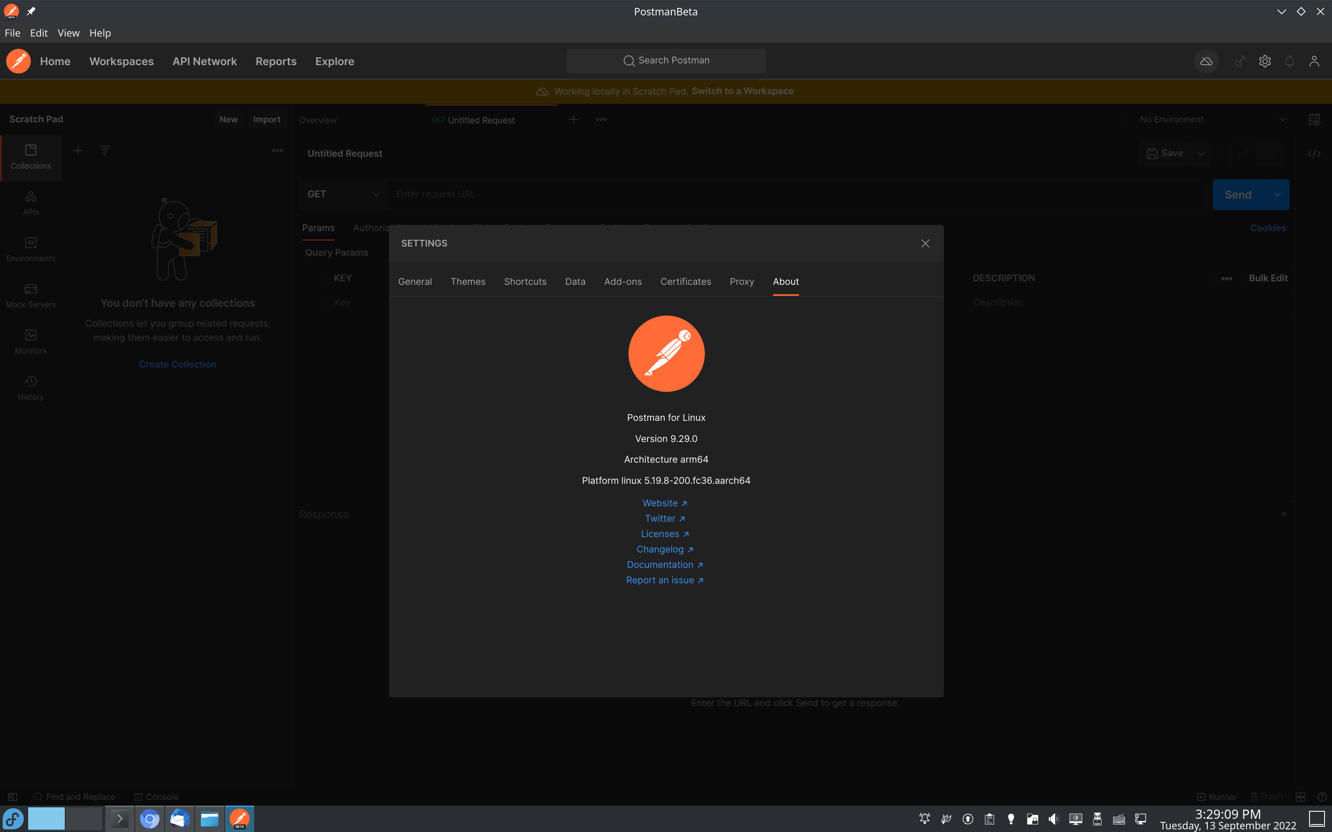View the Monitors panel
This screenshot has width=1332, height=832.
tap(30, 341)
